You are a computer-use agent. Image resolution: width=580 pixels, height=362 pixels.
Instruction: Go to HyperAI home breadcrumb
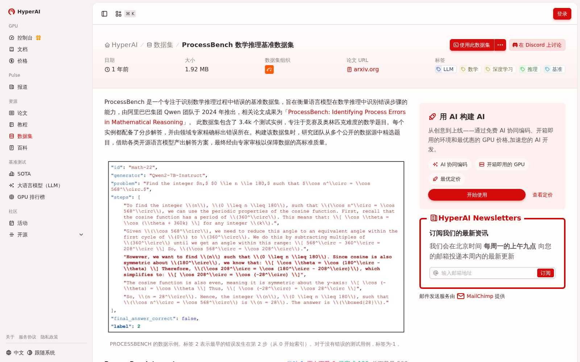point(121,45)
